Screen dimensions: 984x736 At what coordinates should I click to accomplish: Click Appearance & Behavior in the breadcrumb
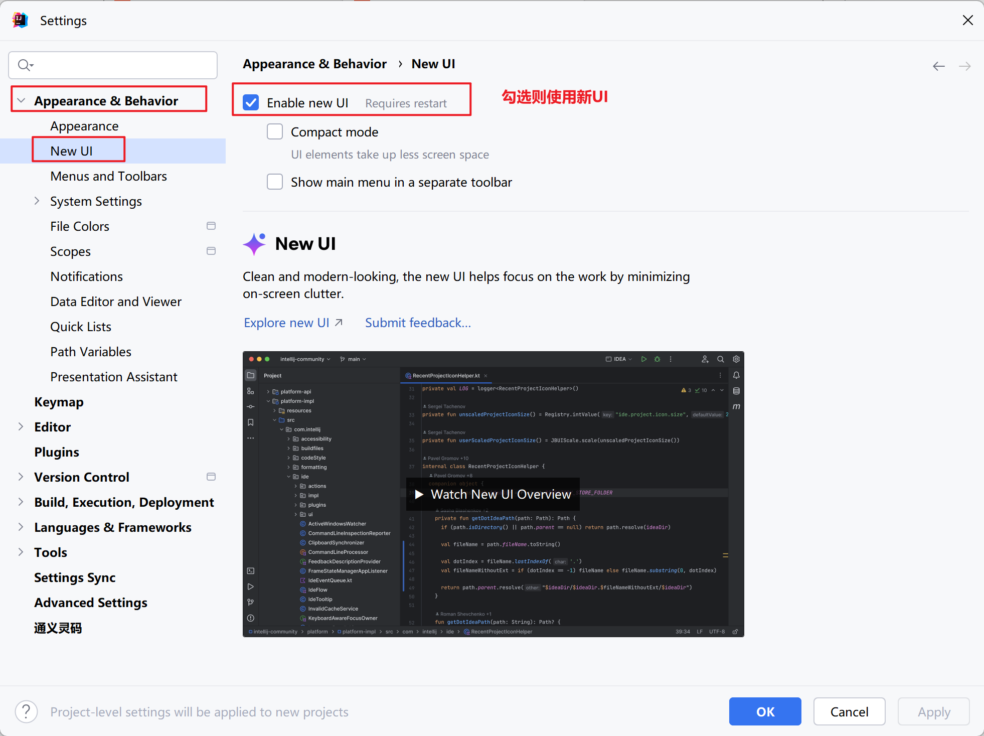(314, 64)
